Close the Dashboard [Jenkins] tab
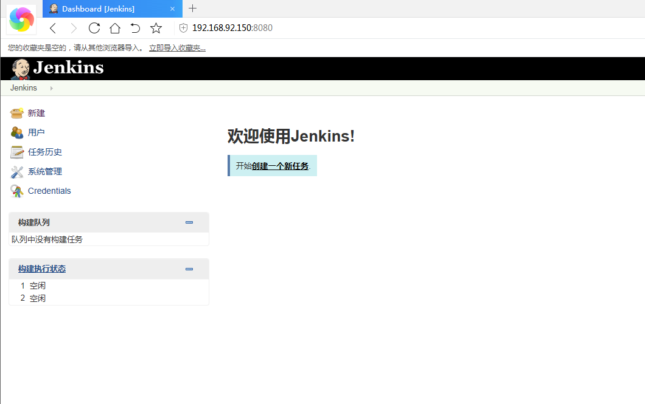 [172, 9]
